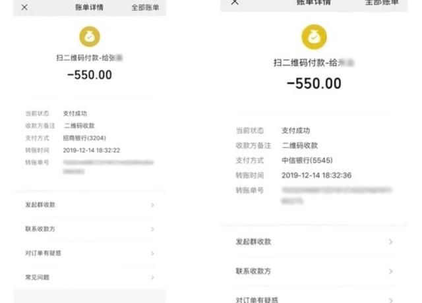Viewport: 422px width, 303px height.
Task: Click chevron beside 发起群收款 in 招商银行 bill
Action: click(x=153, y=205)
